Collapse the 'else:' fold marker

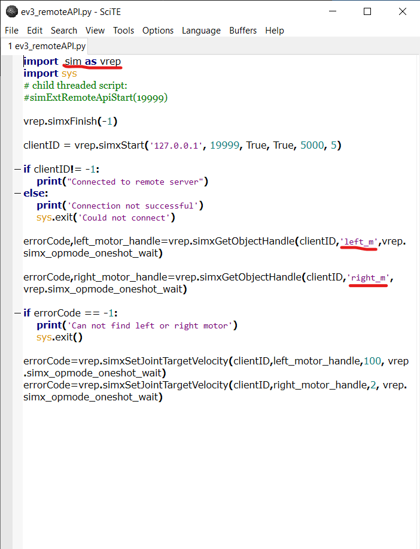pyautogui.click(x=17, y=193)
